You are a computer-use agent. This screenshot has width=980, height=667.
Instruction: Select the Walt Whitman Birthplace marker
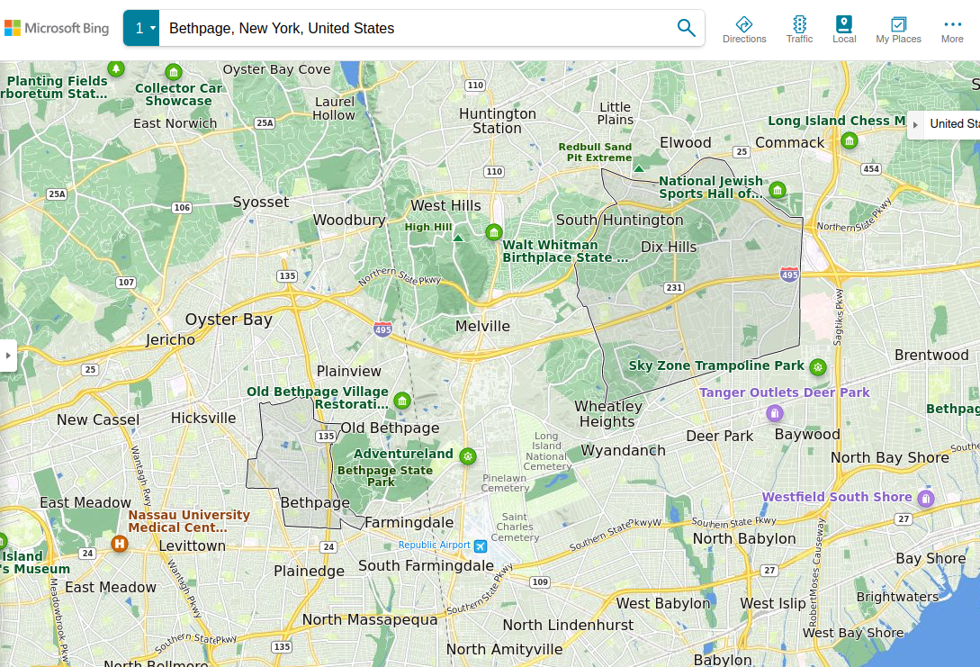[494, 232]
